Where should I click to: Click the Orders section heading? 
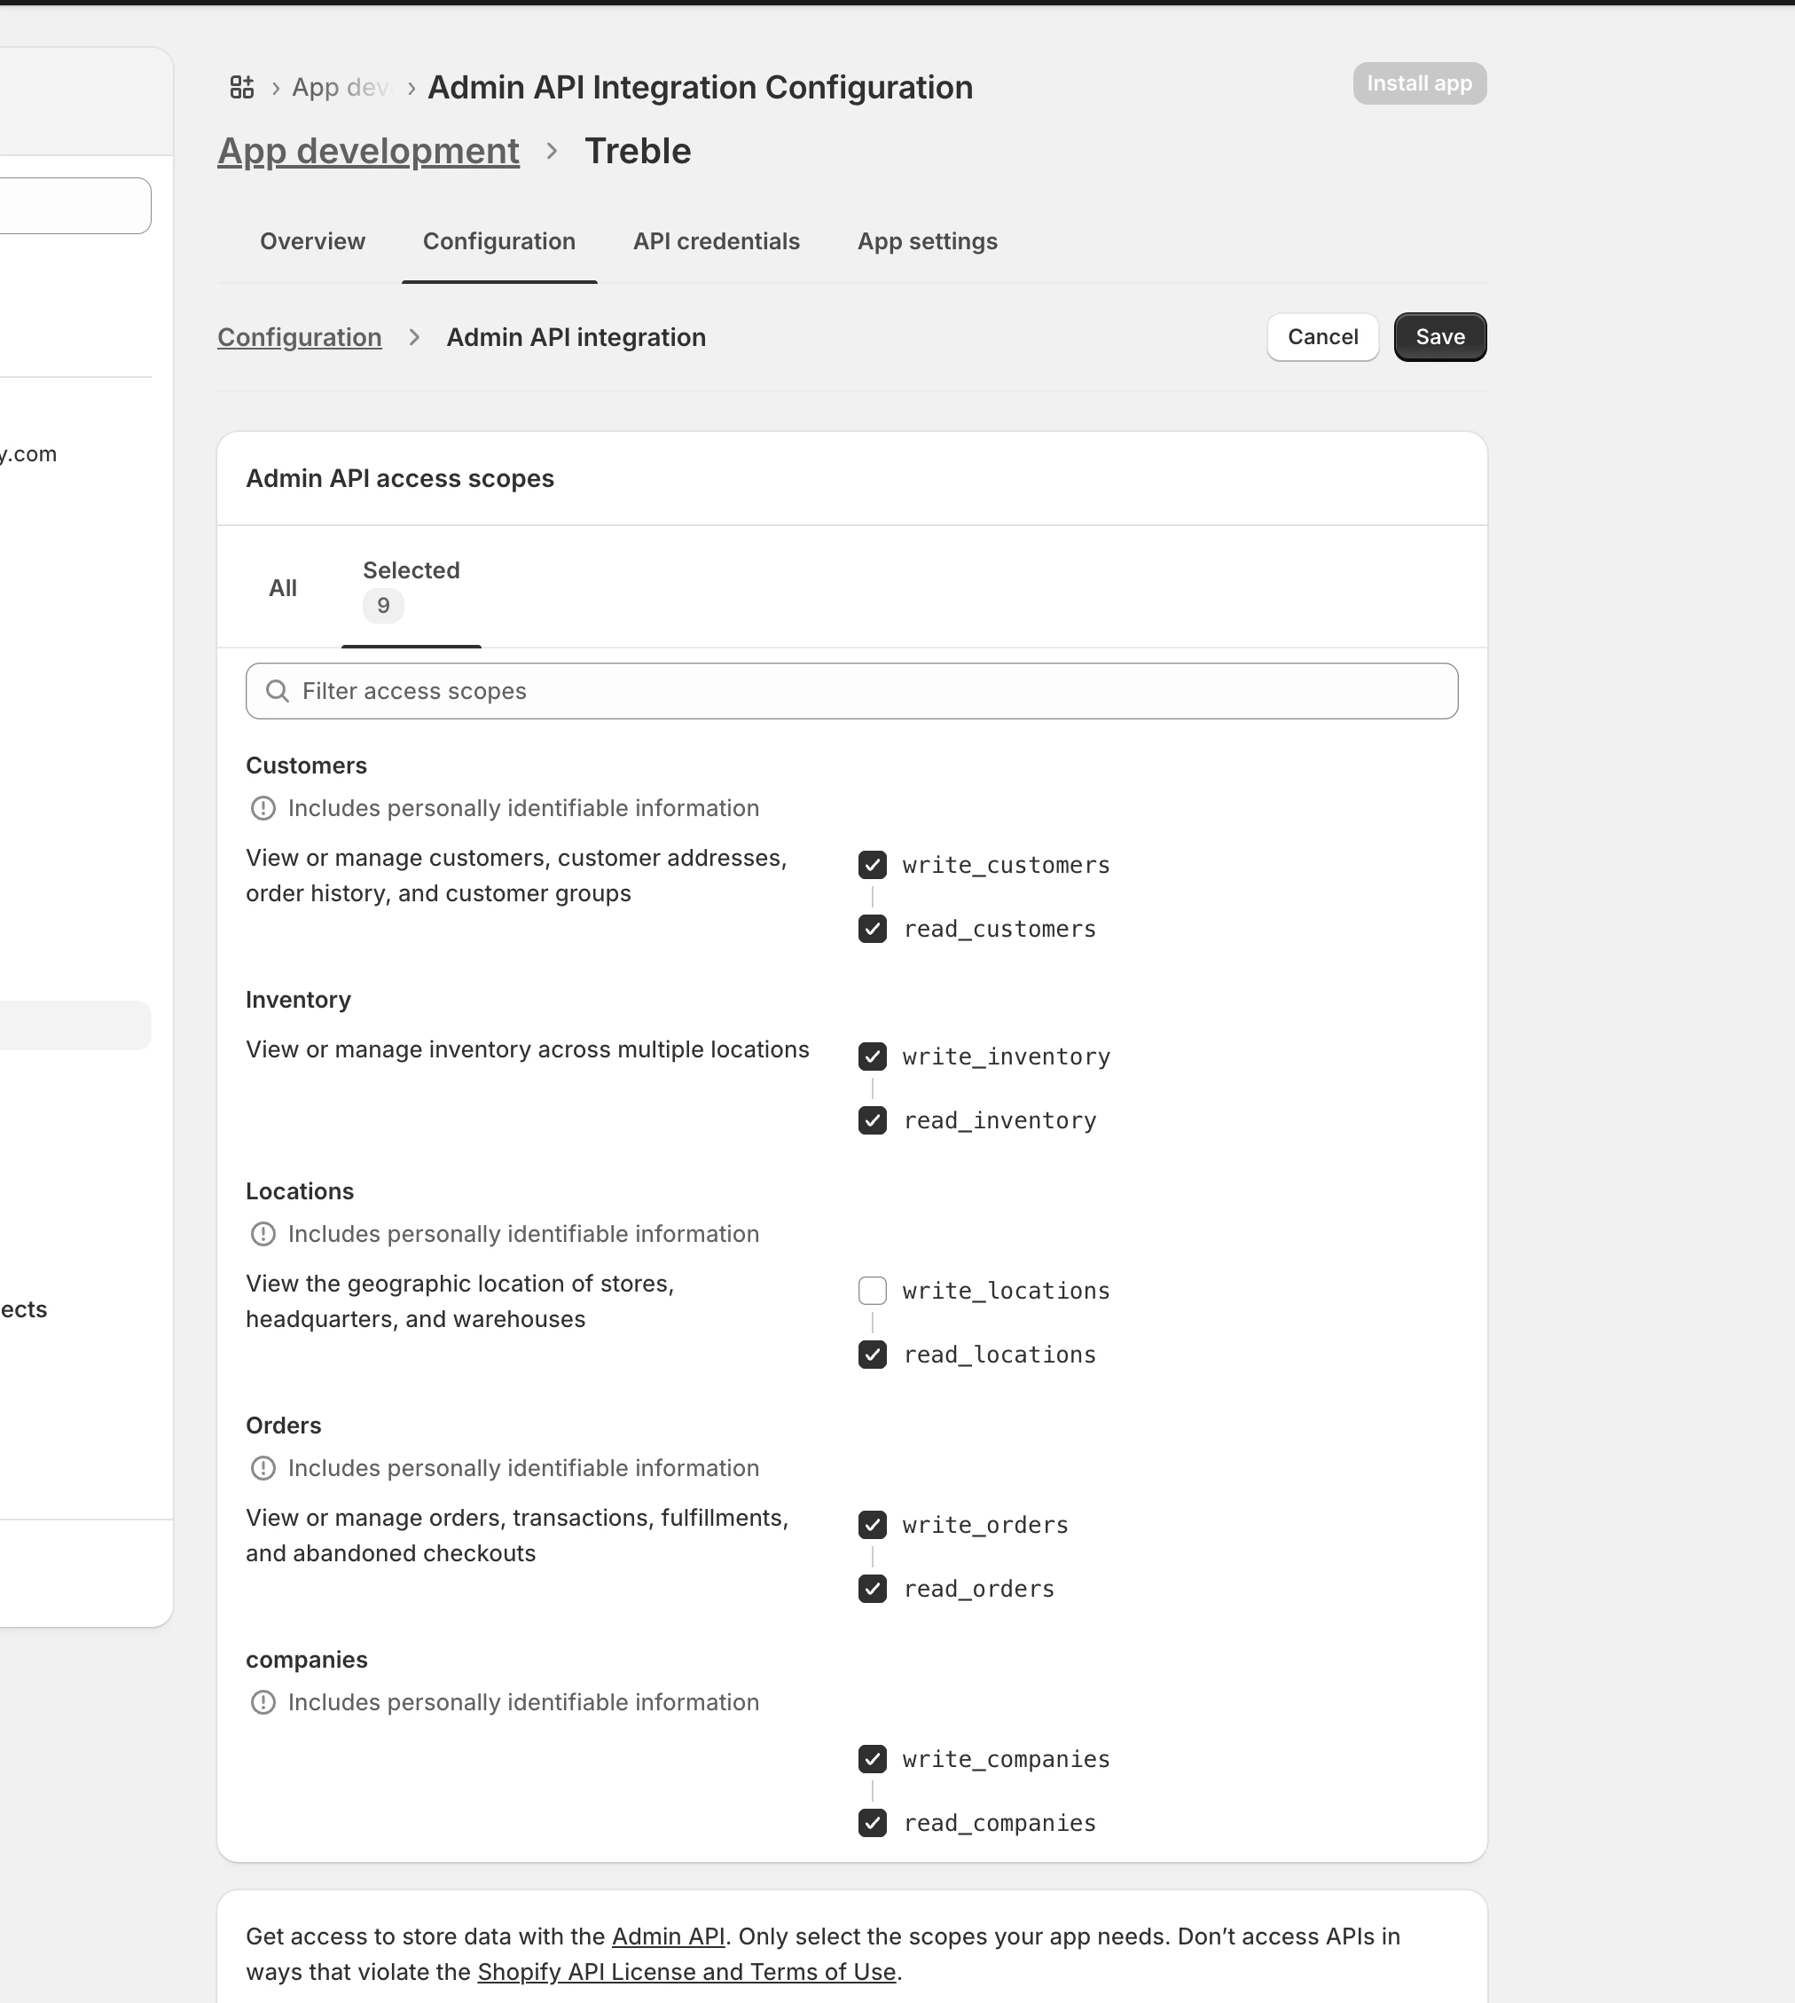(x=284, y=1426)
